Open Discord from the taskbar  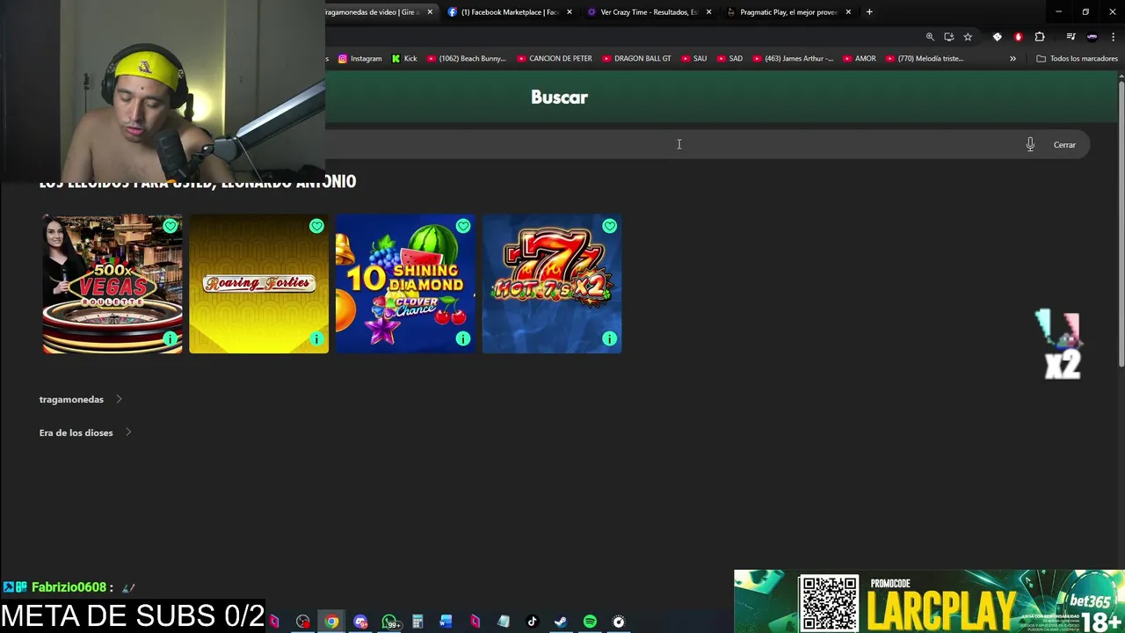coord(360,622)
